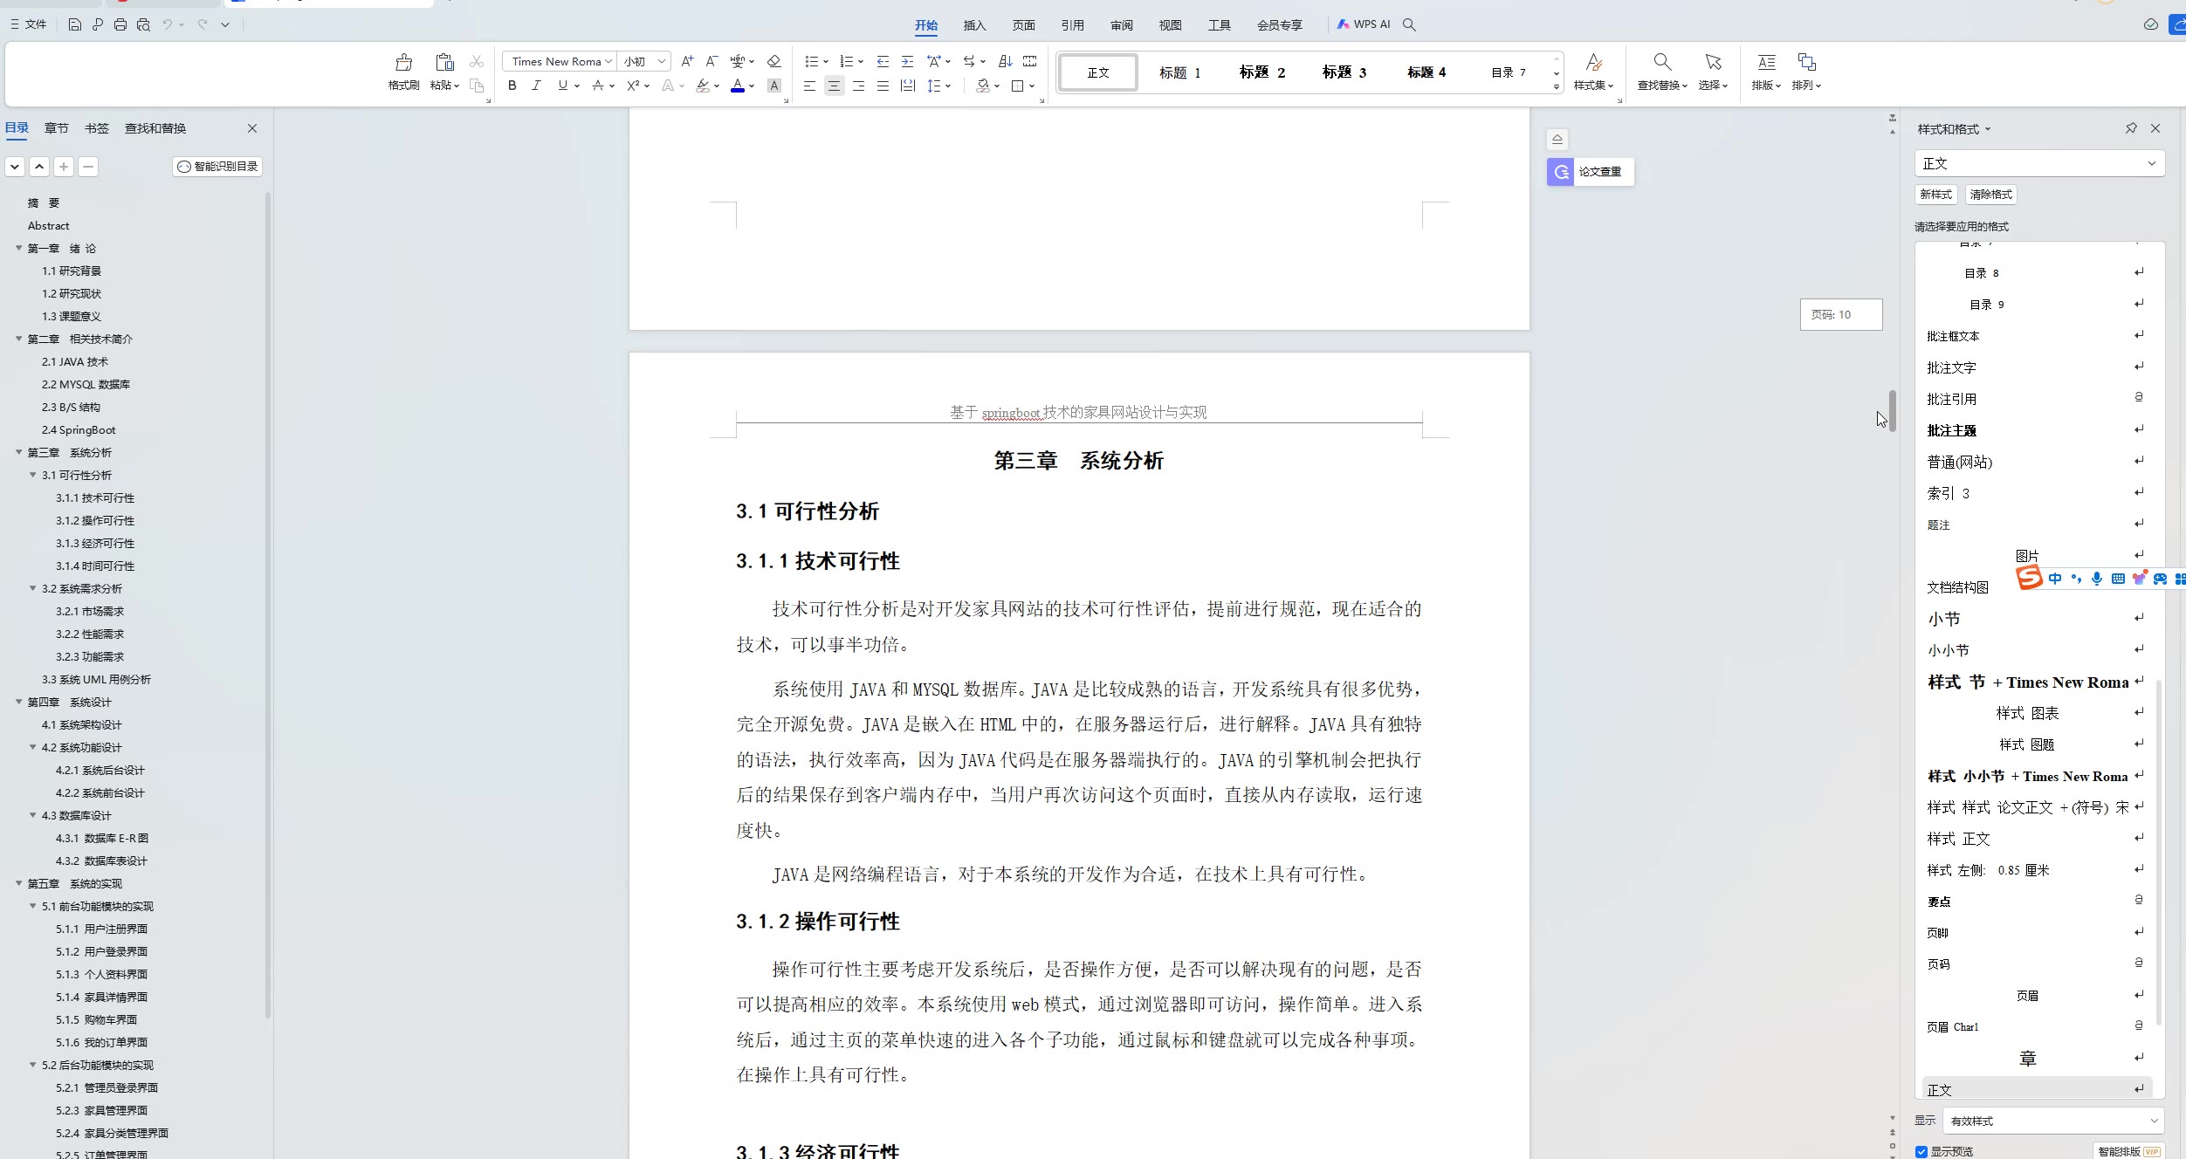Increase paragraph indent
The width and height of the screenshot is (2186, 1159).
pos(907,61)
